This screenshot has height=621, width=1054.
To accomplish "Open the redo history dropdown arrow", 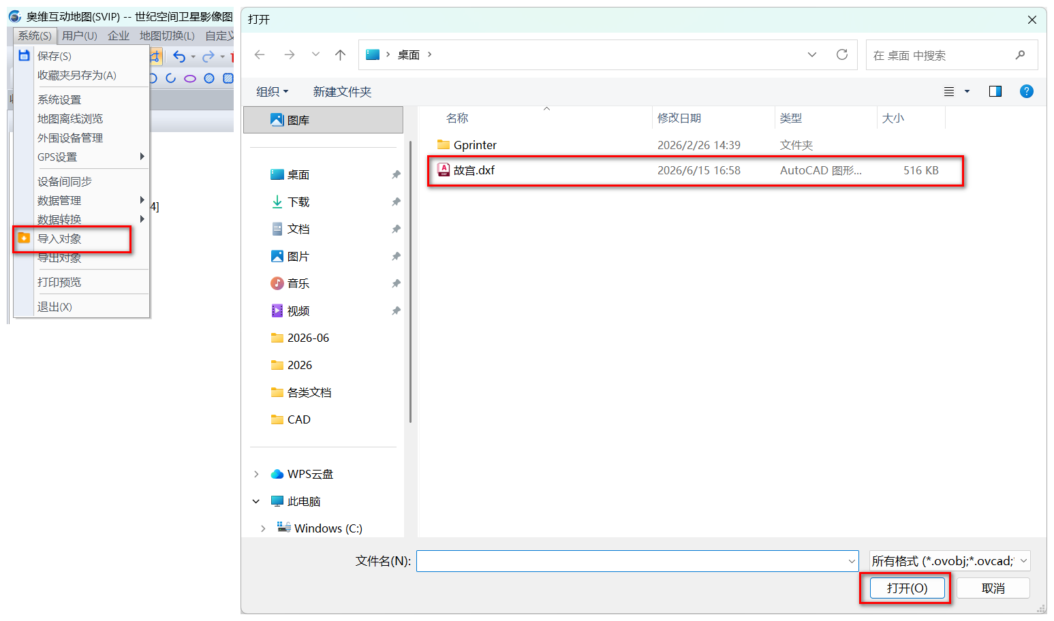I will 223,57.
